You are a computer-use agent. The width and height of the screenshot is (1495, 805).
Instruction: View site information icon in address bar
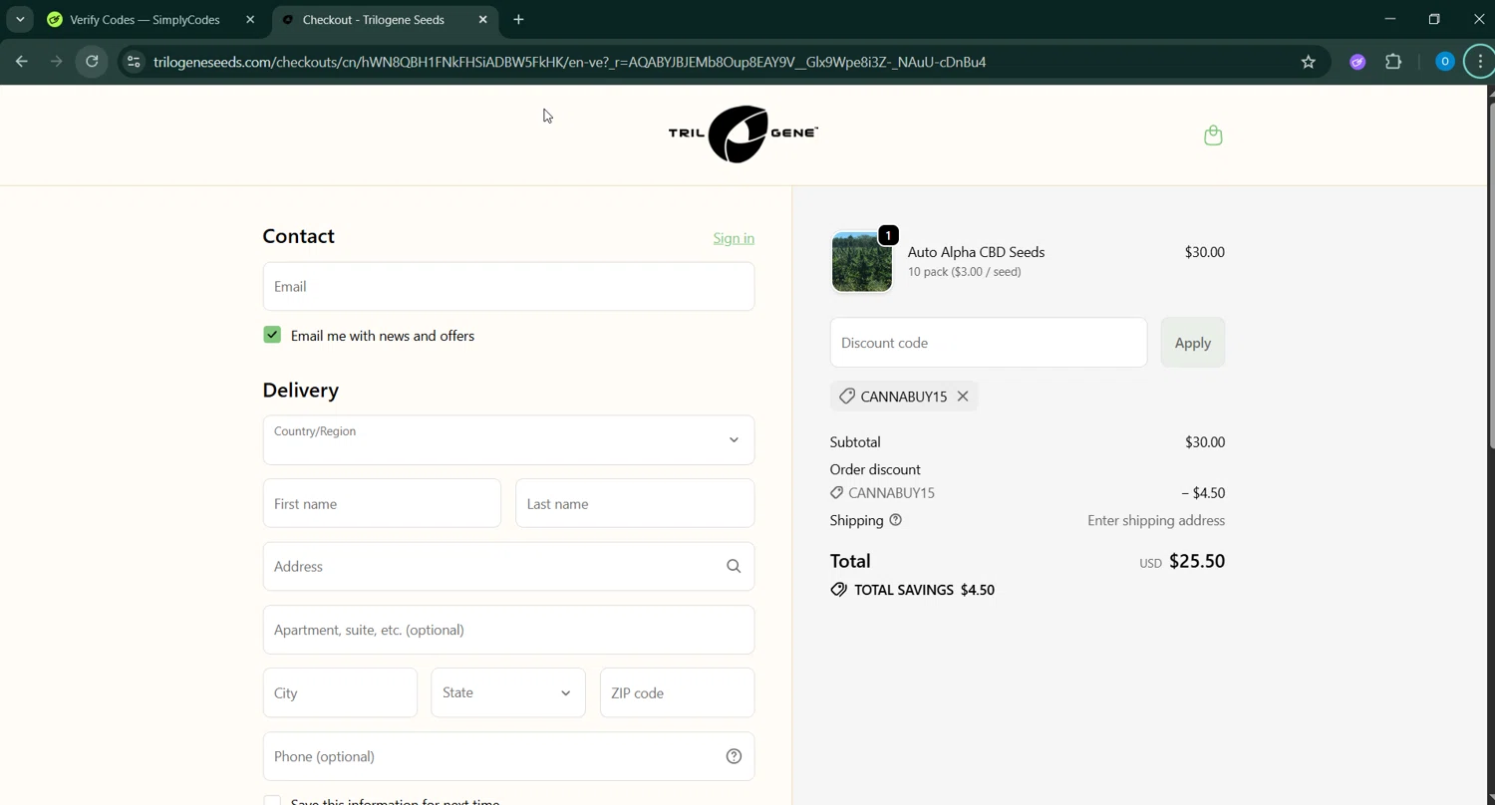[134, 62]
